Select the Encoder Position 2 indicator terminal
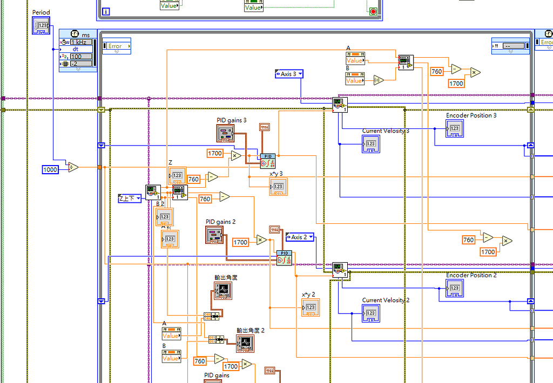Image resolution: width=553 pixels, height=383 pixels. coord(454,289)
